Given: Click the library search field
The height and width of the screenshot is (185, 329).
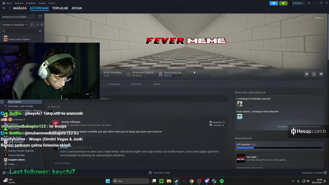Looking at the screenshot, I should tap(22, 31).
